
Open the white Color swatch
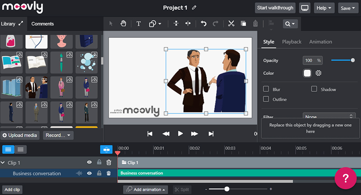click(x=307, y=73)
